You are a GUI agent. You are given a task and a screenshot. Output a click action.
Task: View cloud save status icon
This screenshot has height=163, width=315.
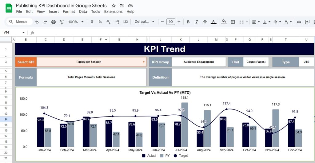(x=130, y=6)
